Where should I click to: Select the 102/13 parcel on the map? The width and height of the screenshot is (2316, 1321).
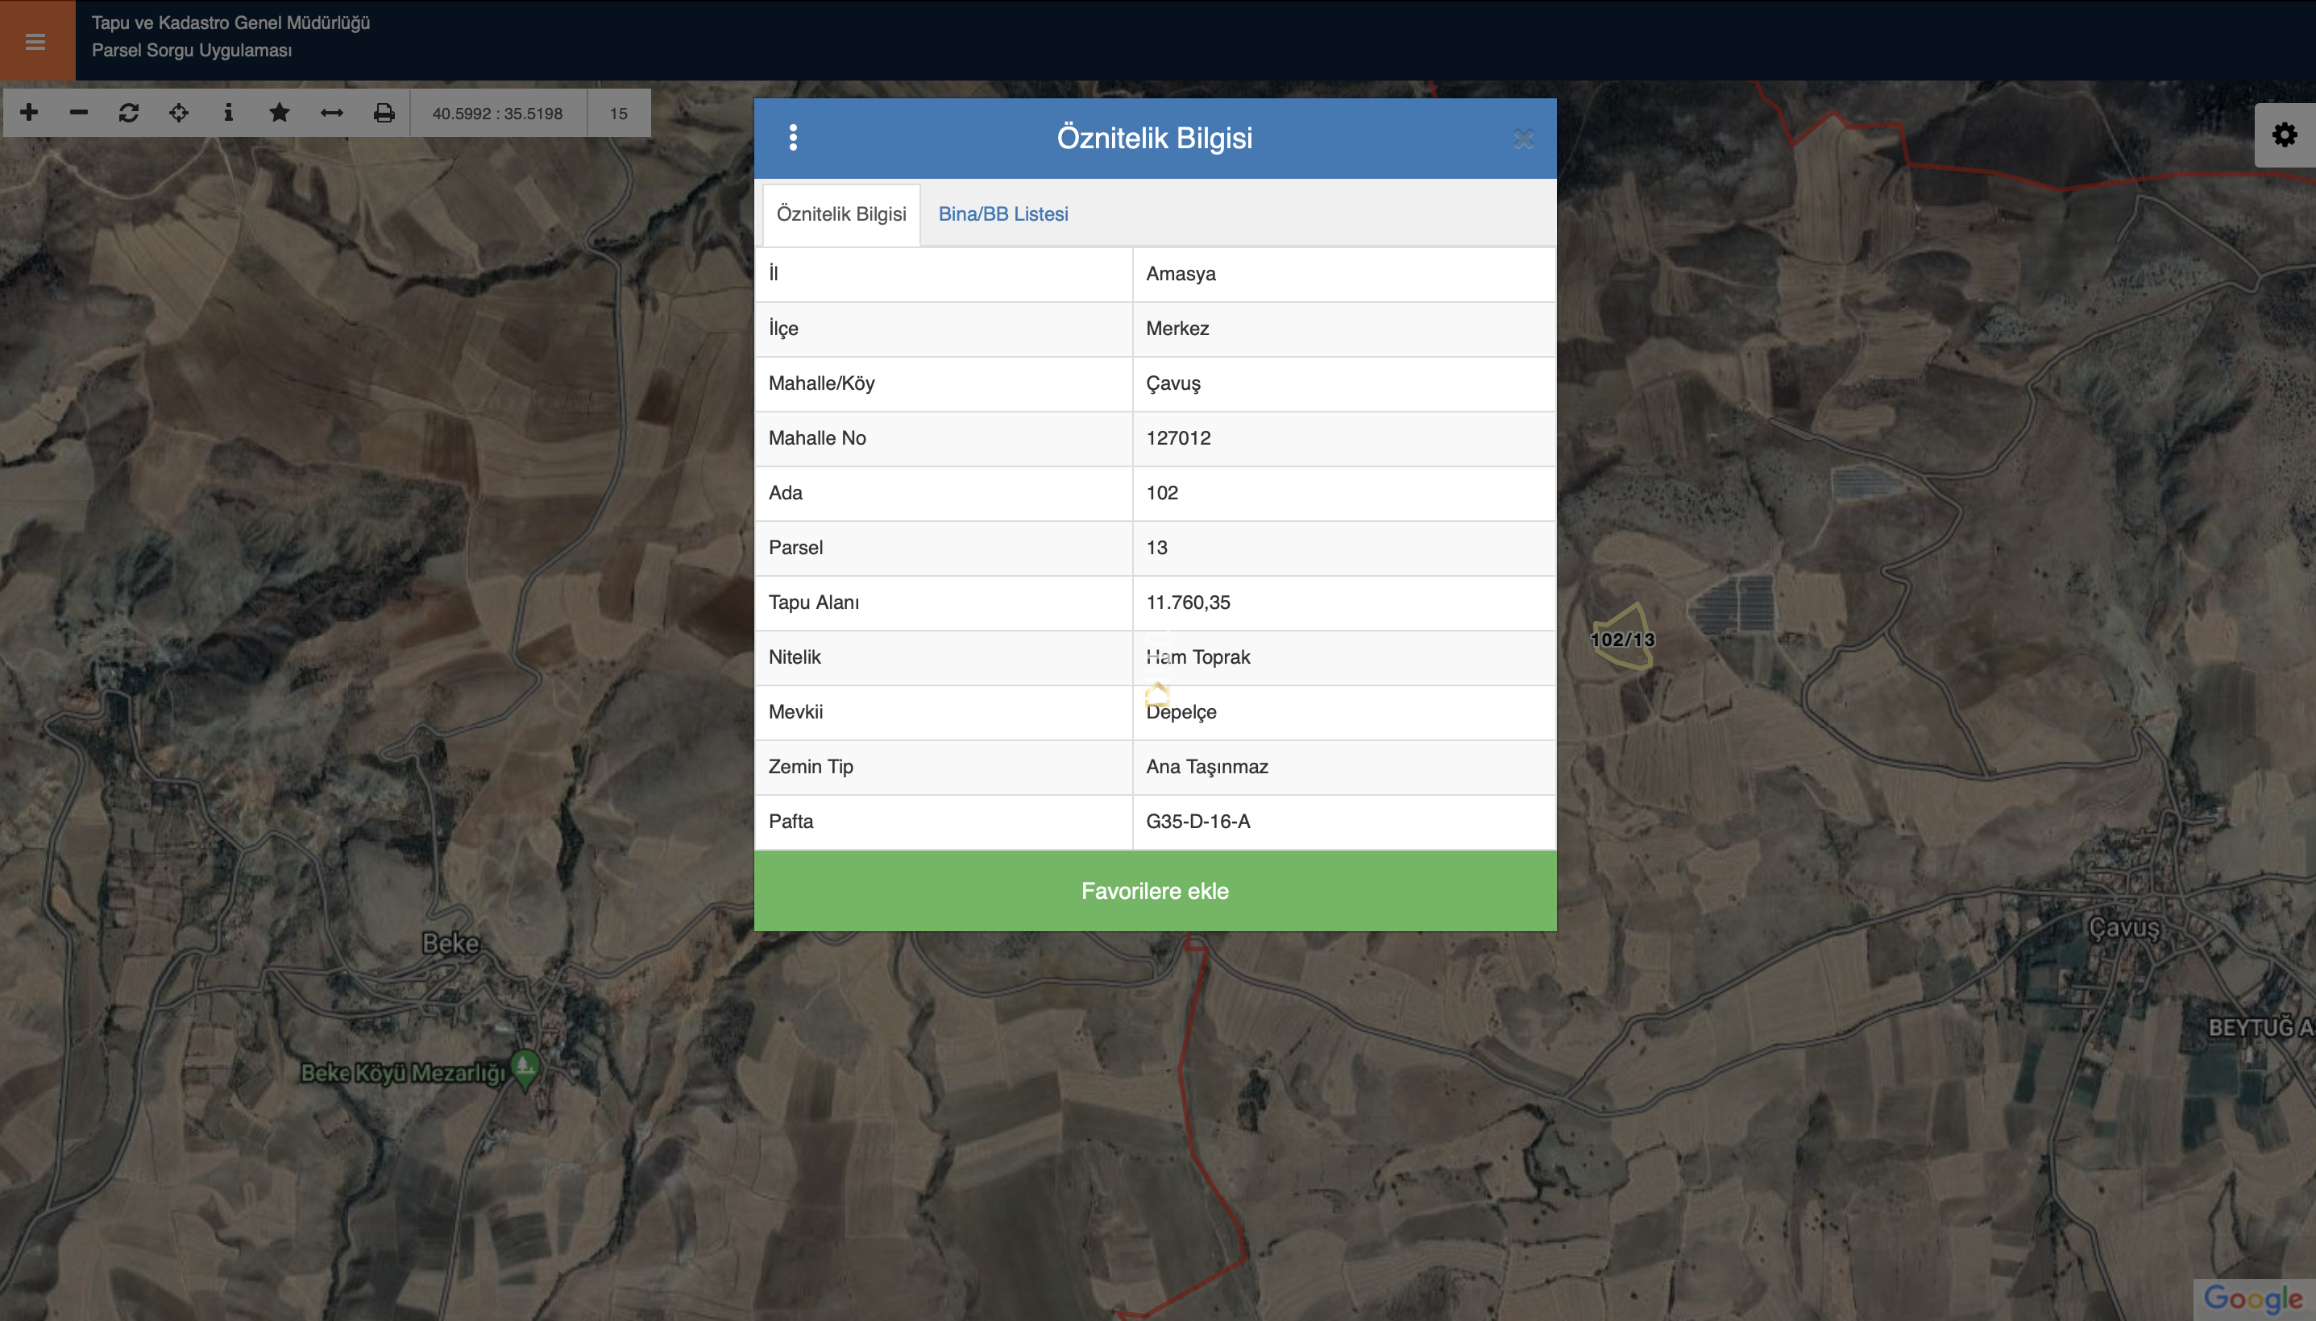point(1623,639)
